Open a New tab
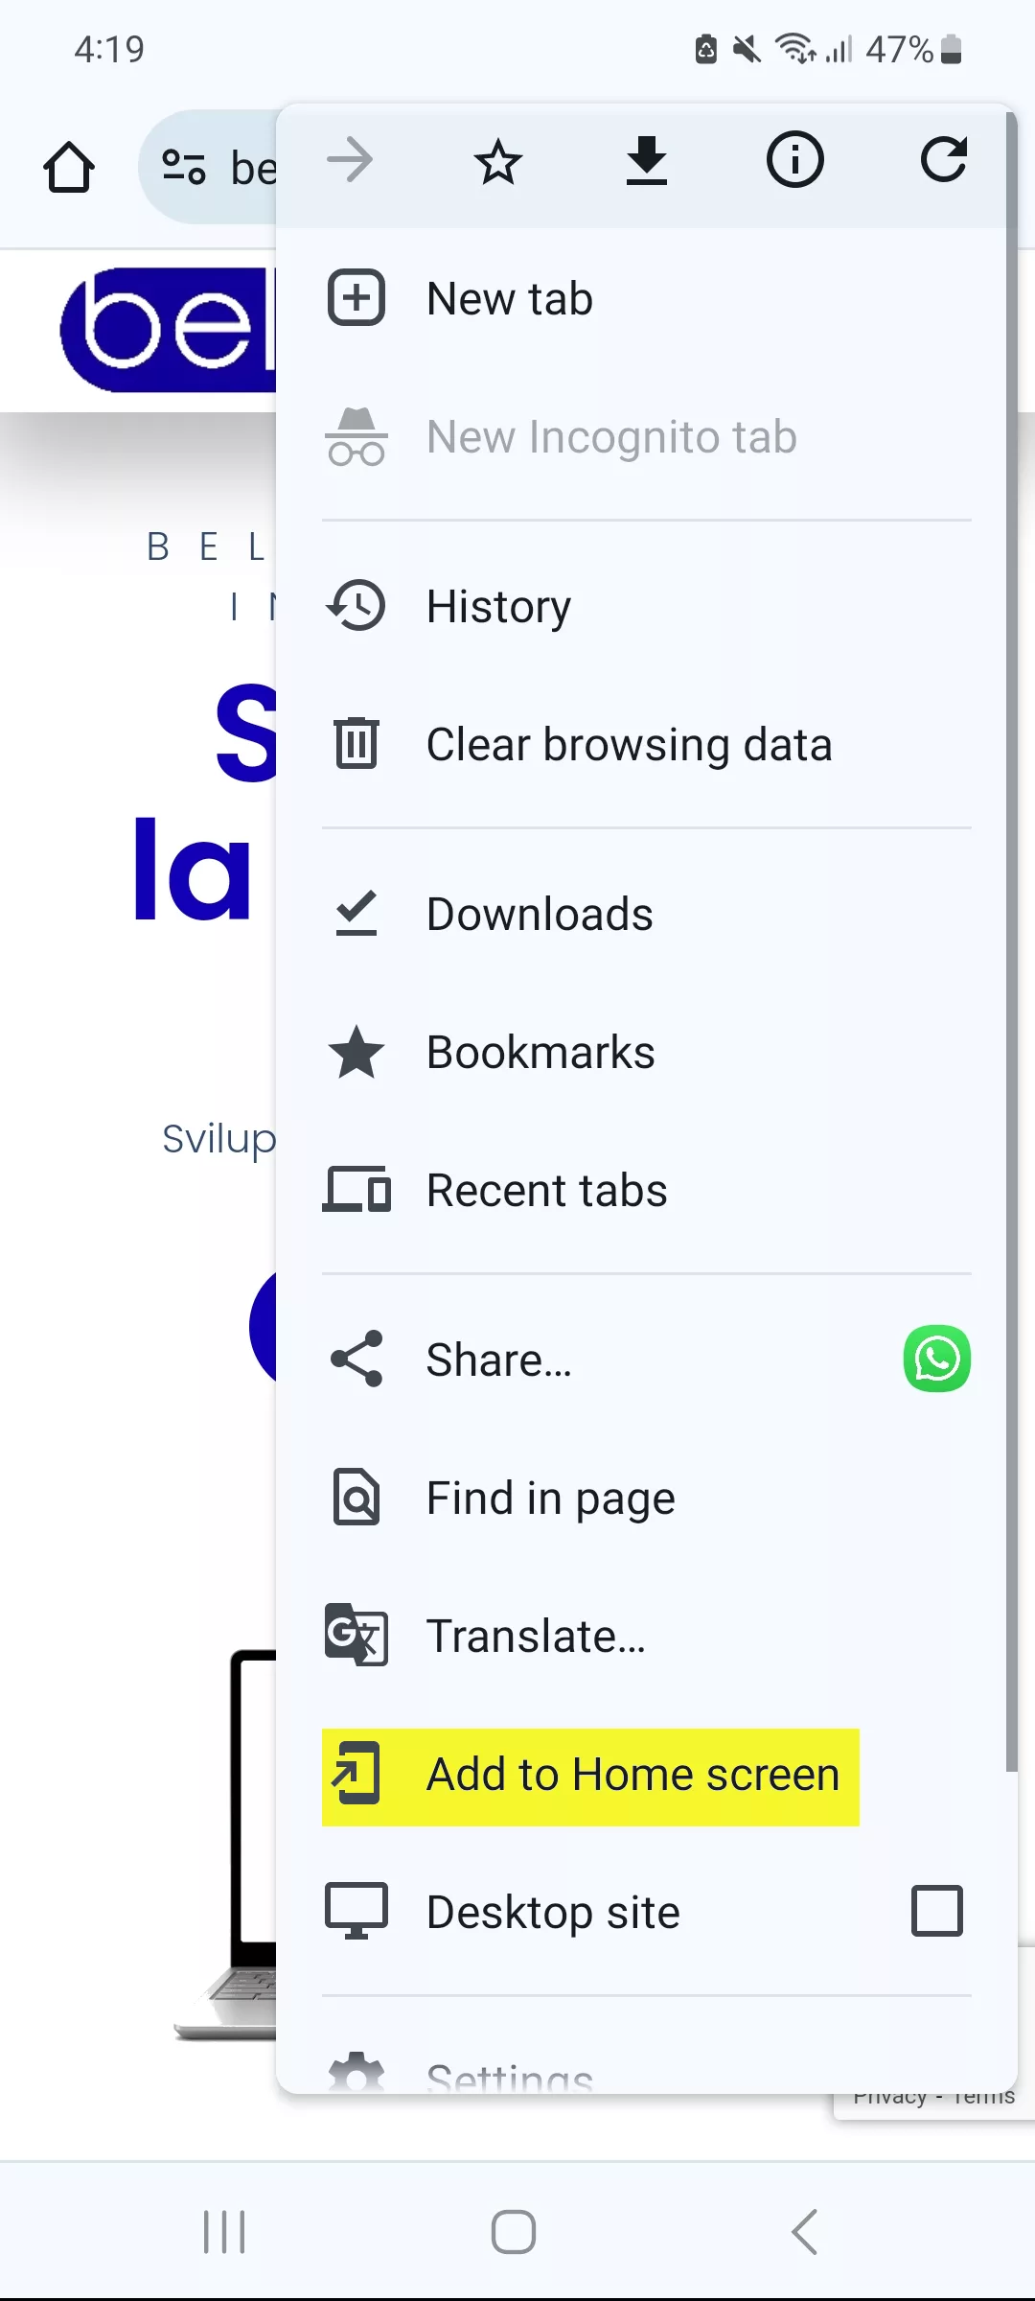The width and height of the screenshot is (1035, 2301). pos(647,298)
